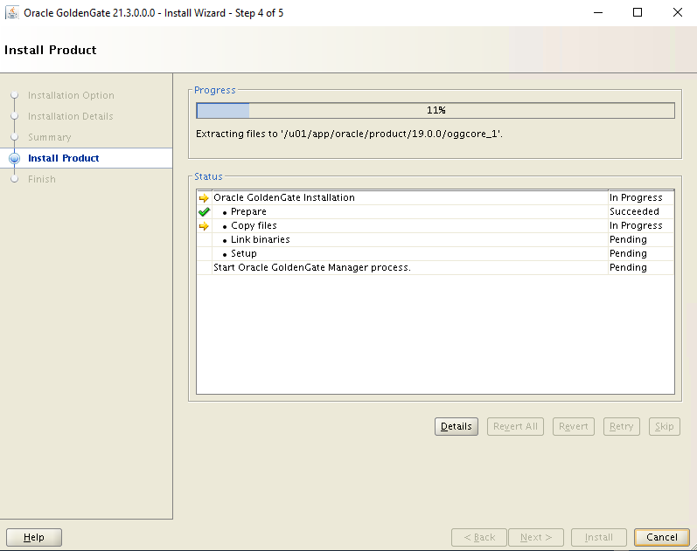This screenshot has width=697, height=551.
Task: Click the yellow arrow icon beside Oracle GoldenGate Installation
Action: coord(204,198)
